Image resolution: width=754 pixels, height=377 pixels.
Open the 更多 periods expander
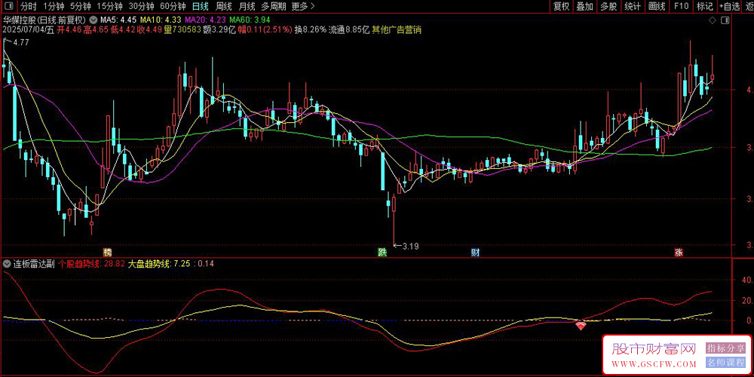click(303, 6)
